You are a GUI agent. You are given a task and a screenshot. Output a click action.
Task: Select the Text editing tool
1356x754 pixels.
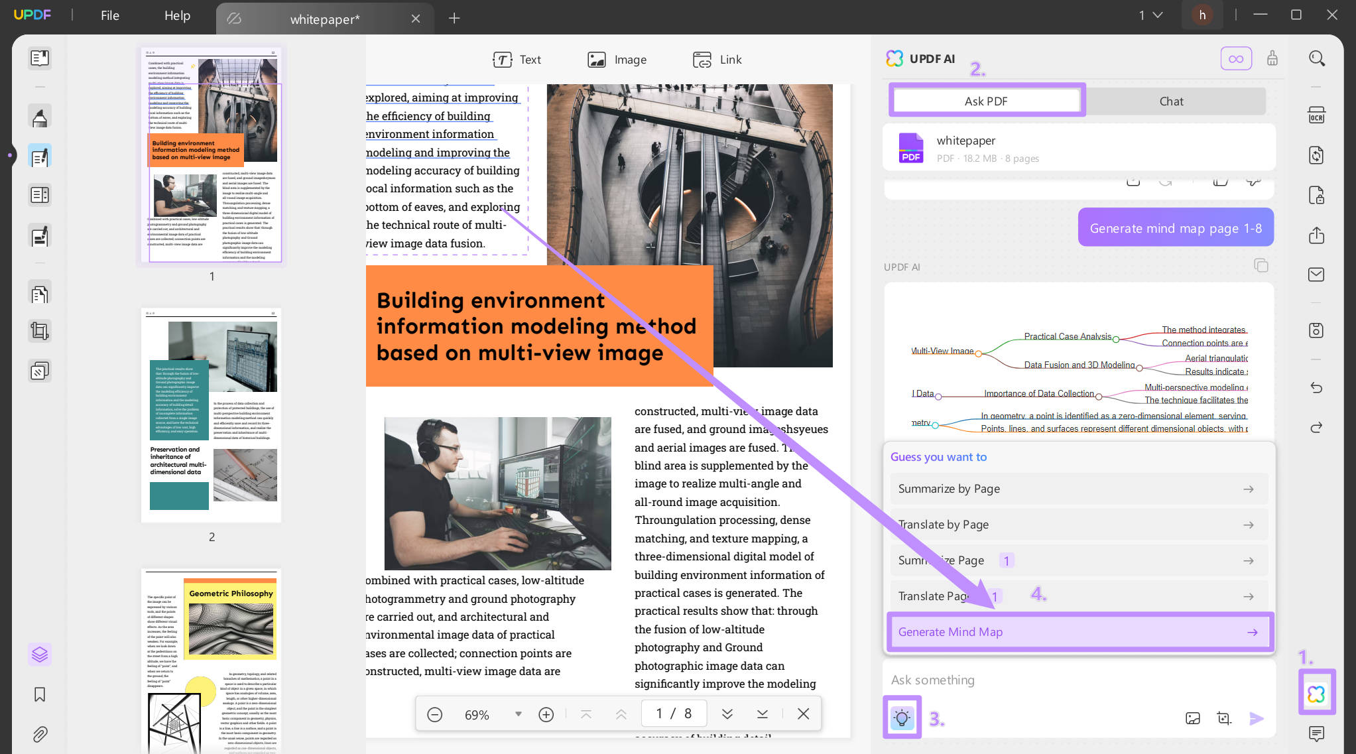[516, 58]
